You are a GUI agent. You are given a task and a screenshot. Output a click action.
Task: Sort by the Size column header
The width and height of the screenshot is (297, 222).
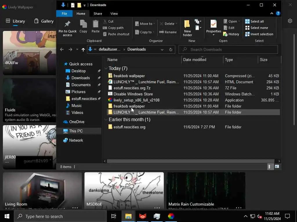click(269, 60)
